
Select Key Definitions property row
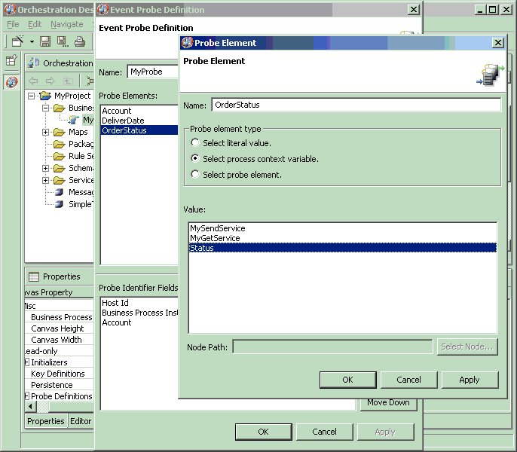(x=60, y=374)
